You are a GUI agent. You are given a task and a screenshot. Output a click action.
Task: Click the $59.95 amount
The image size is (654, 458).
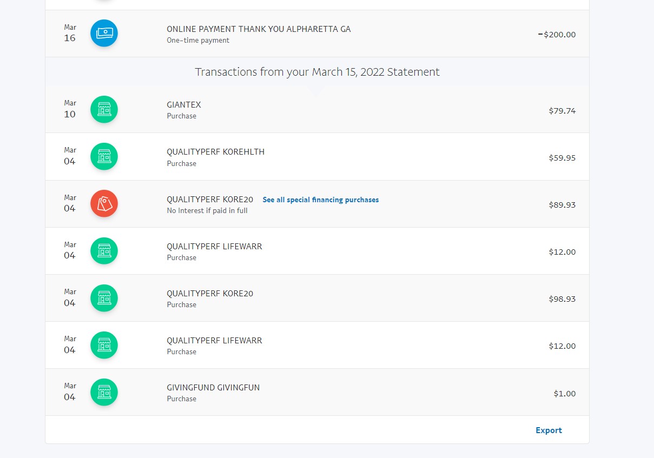click(x=562, y=158)
